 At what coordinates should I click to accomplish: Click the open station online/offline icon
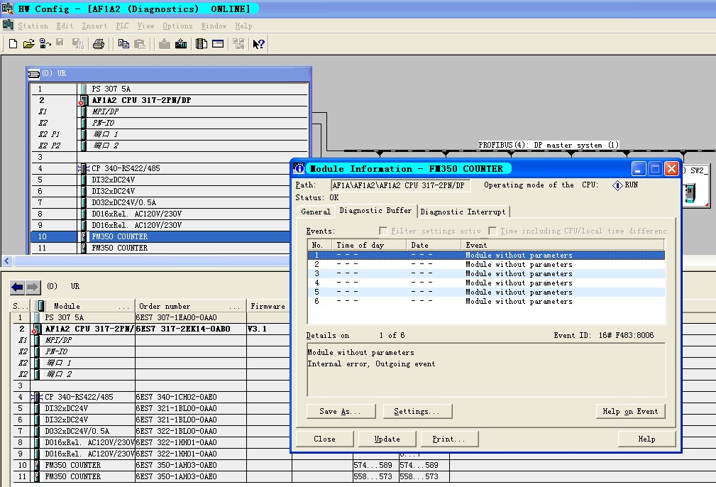pyautogui.click(x=43, y=44)
